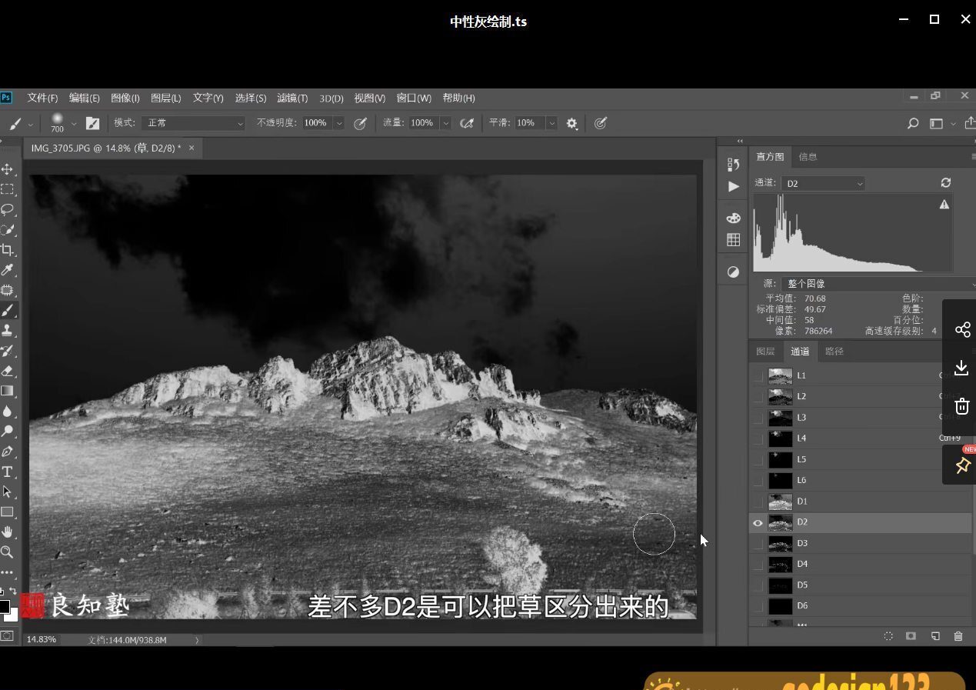Select the Move tool
976x690 pixels.
8,168
